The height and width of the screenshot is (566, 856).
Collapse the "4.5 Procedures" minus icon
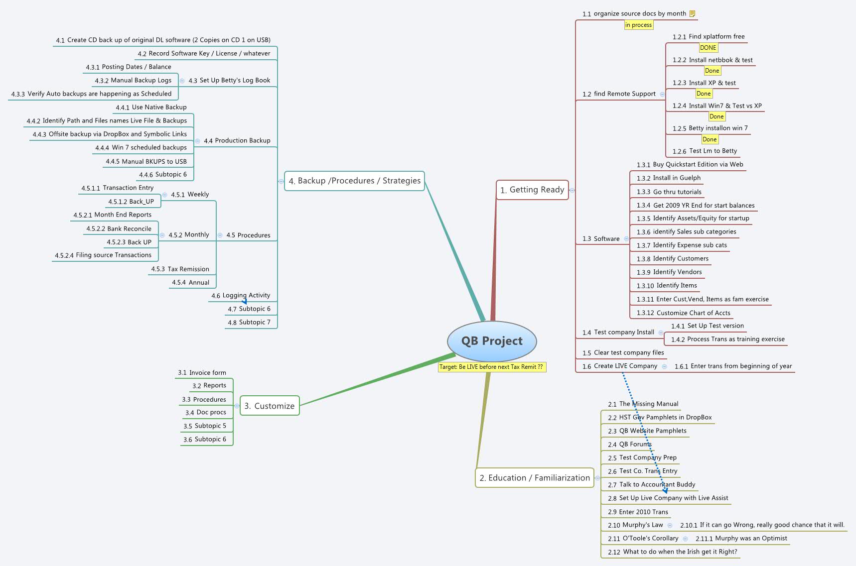[219, 235]
